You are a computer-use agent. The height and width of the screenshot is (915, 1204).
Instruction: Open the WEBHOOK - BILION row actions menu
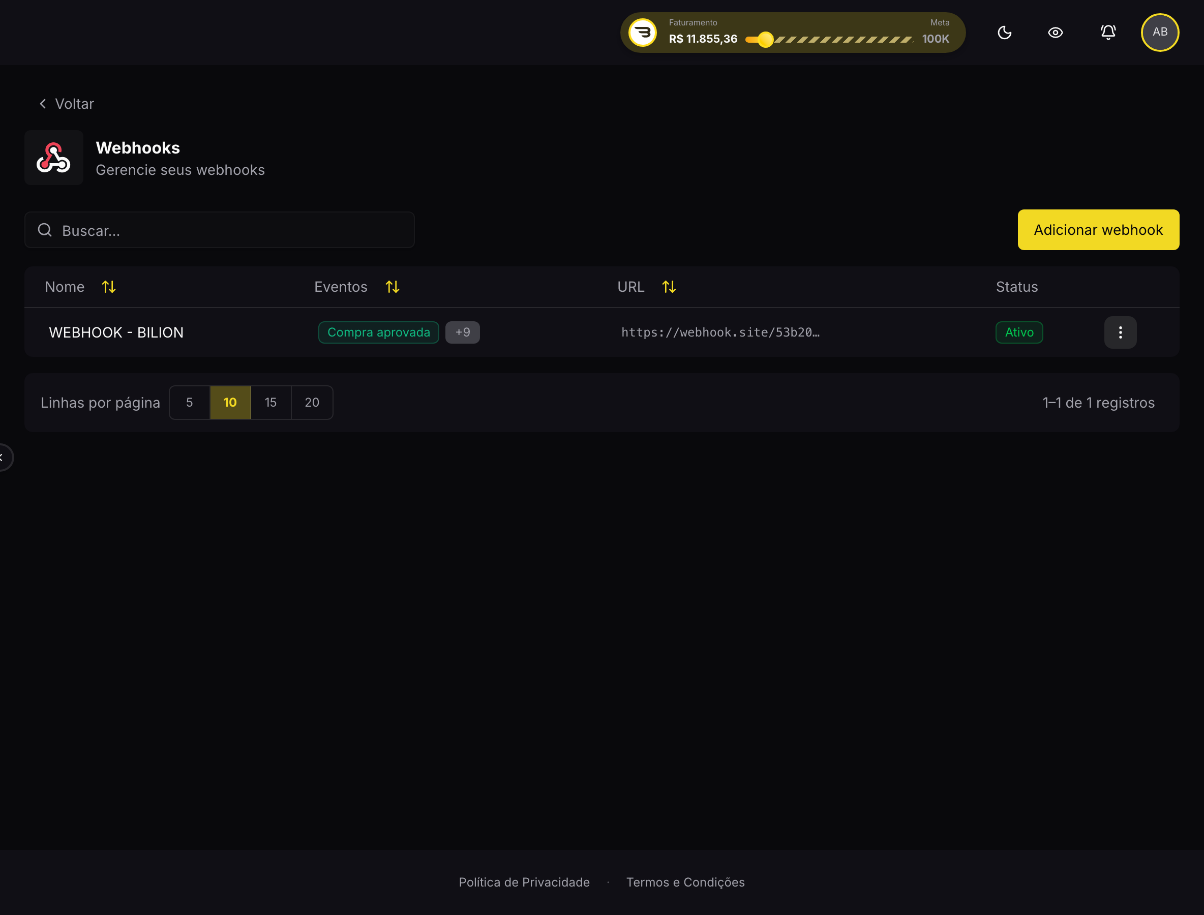click(x=1120, y=332)
